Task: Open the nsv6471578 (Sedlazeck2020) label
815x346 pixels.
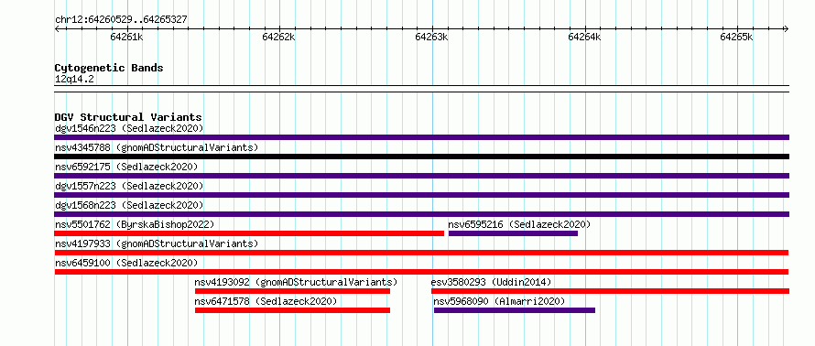Action: coord(266,301)
